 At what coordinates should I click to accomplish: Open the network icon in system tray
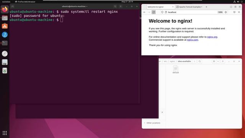[235, 2]
